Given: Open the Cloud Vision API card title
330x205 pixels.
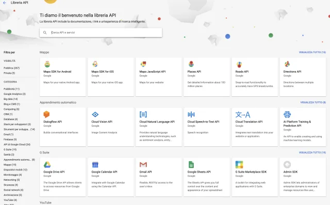Looking at the screenshot, I should point(102,122).
